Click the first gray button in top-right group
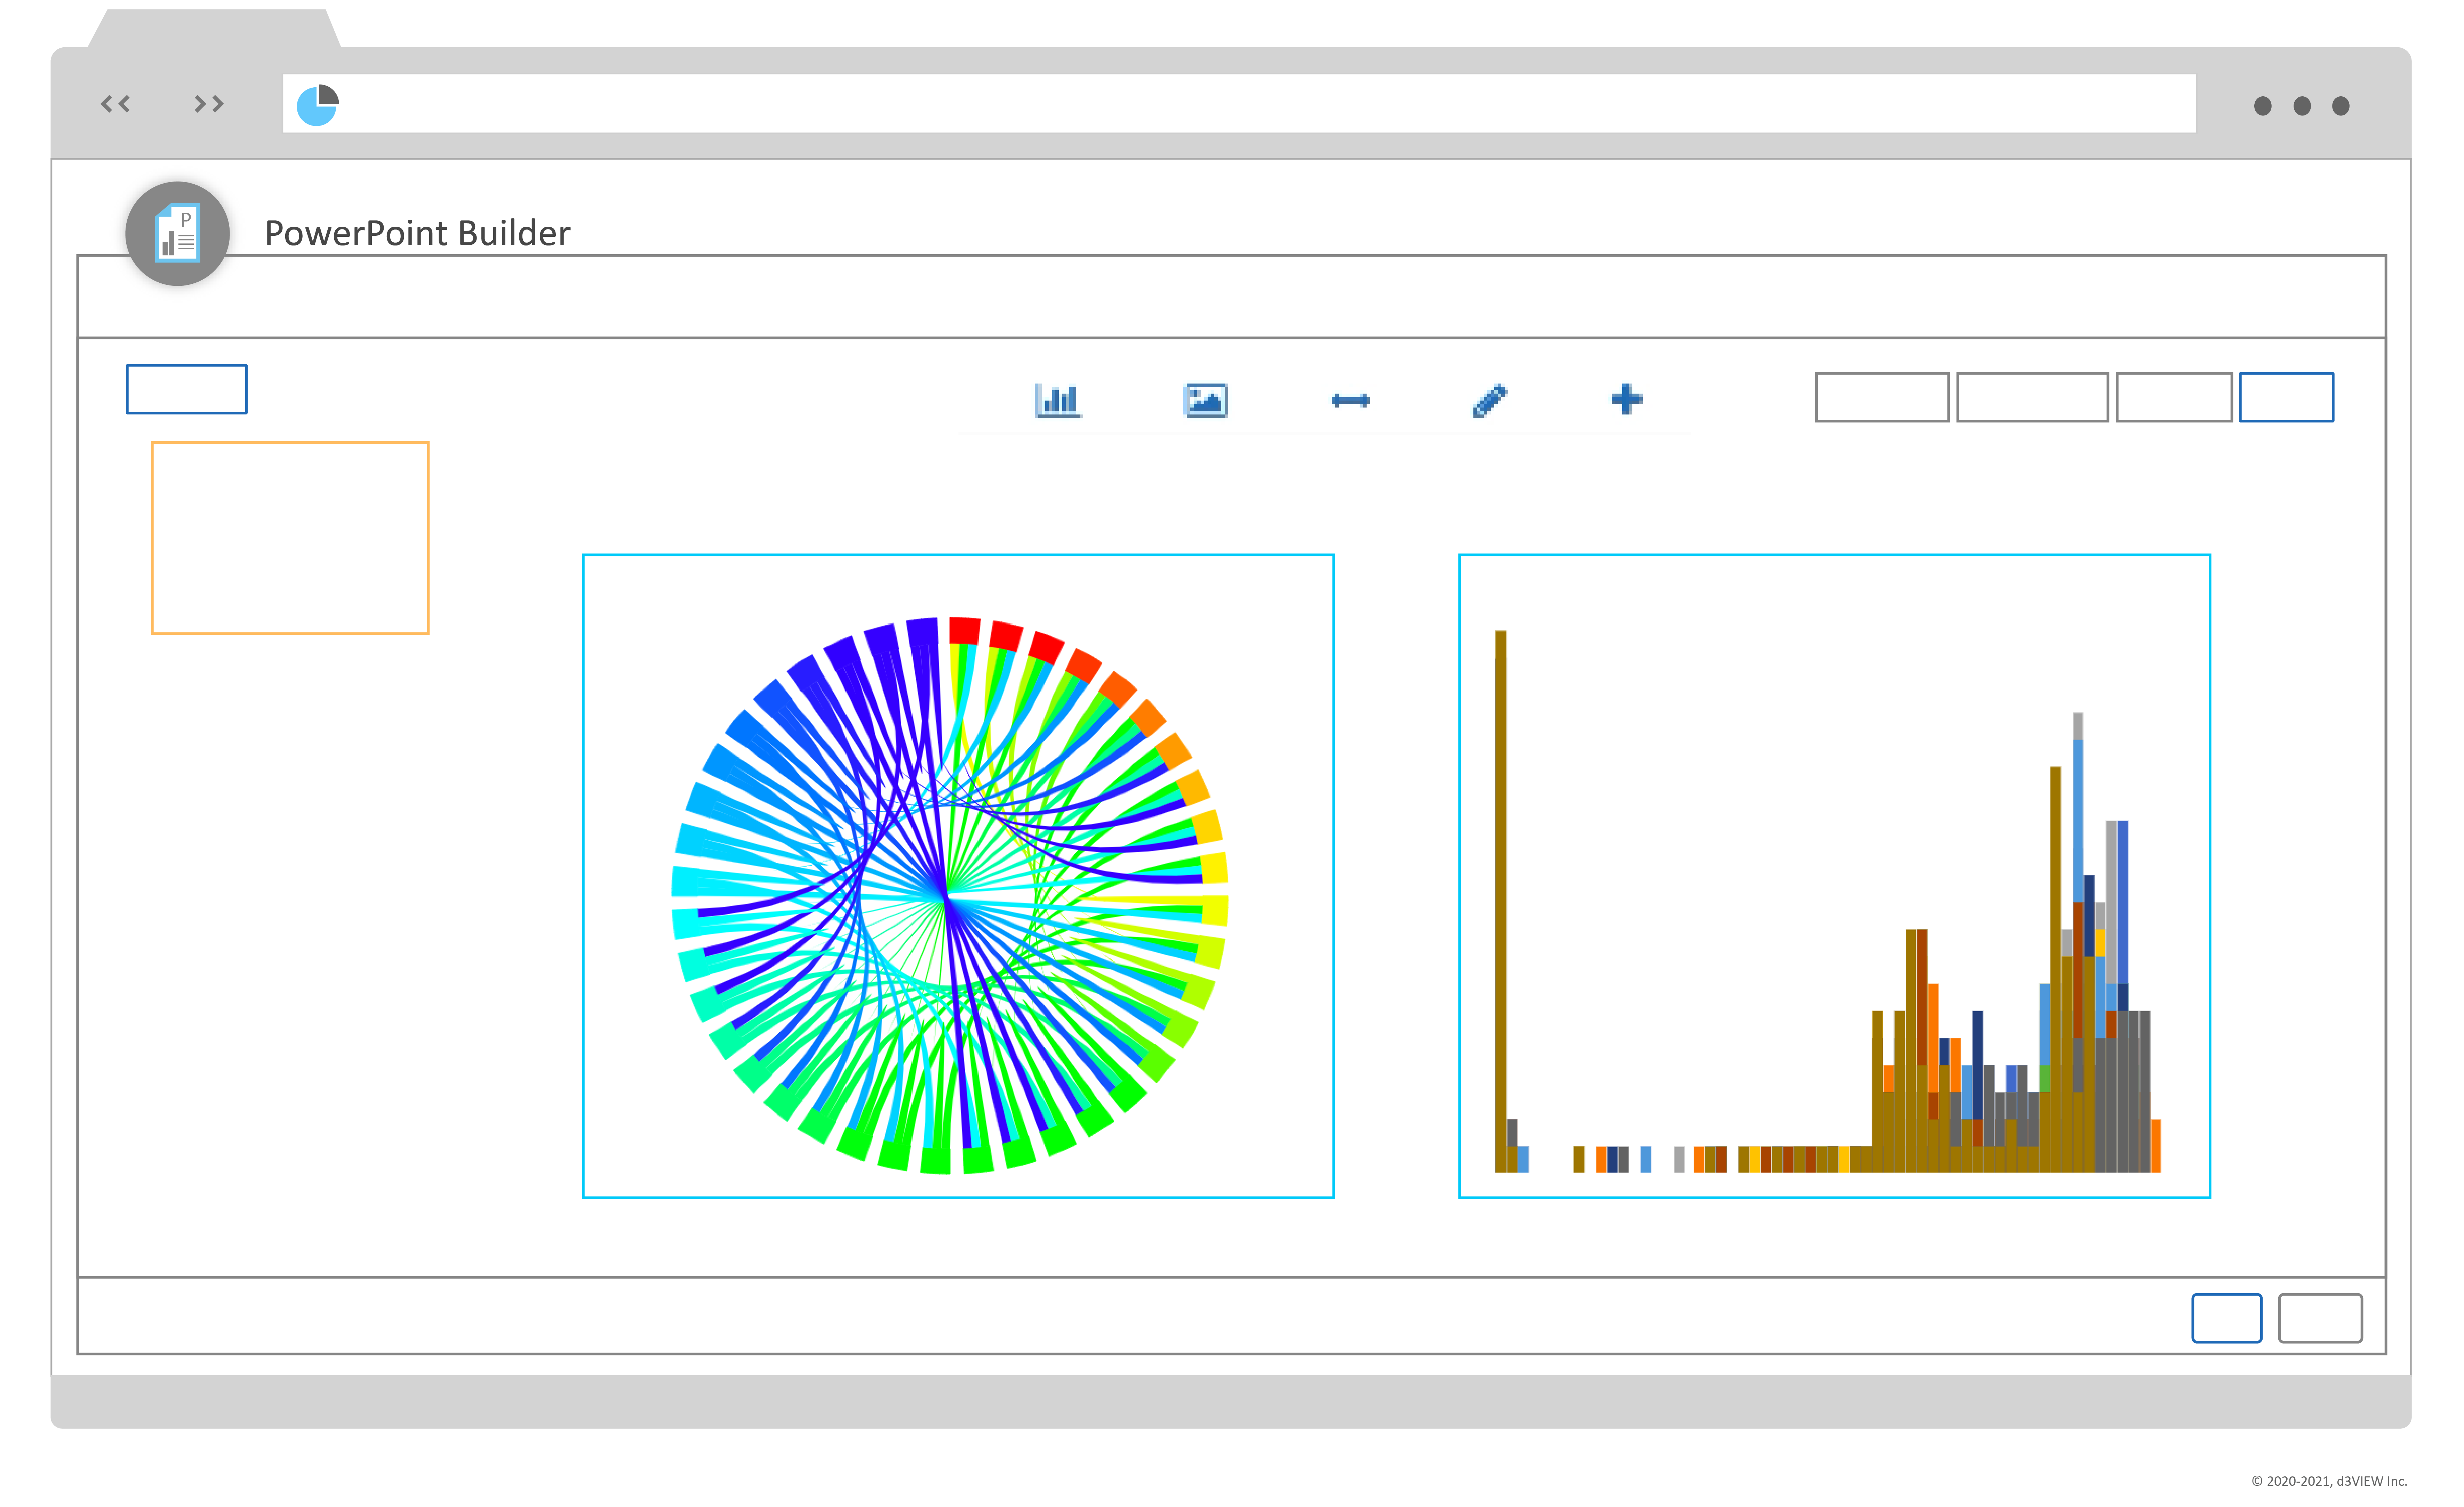2464x1507 pixels. pos(1882,397)
